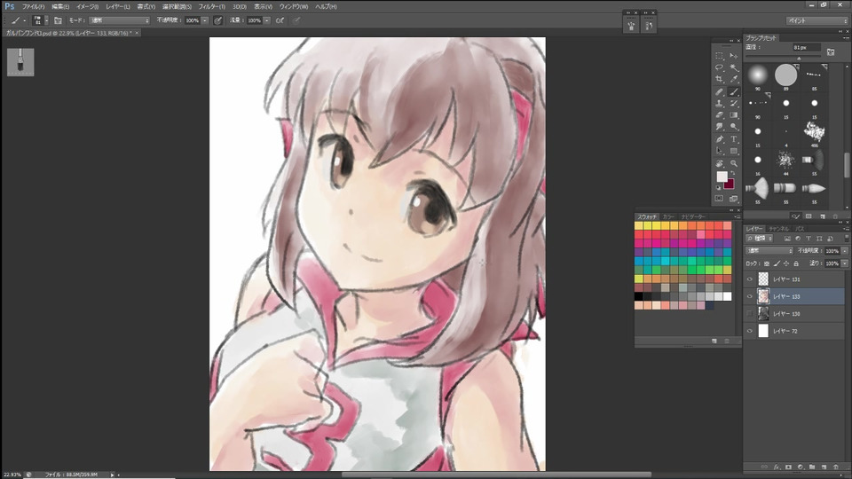This screenshot has width=852, height=479.
Task: Open brush panel toggle in options bar
Action: 58,20
